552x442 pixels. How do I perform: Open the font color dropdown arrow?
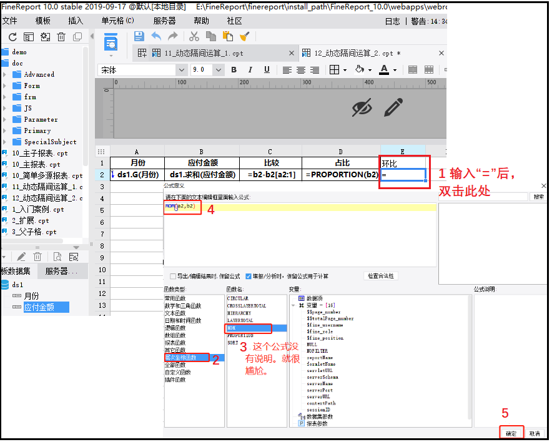[x=395, y=70]
